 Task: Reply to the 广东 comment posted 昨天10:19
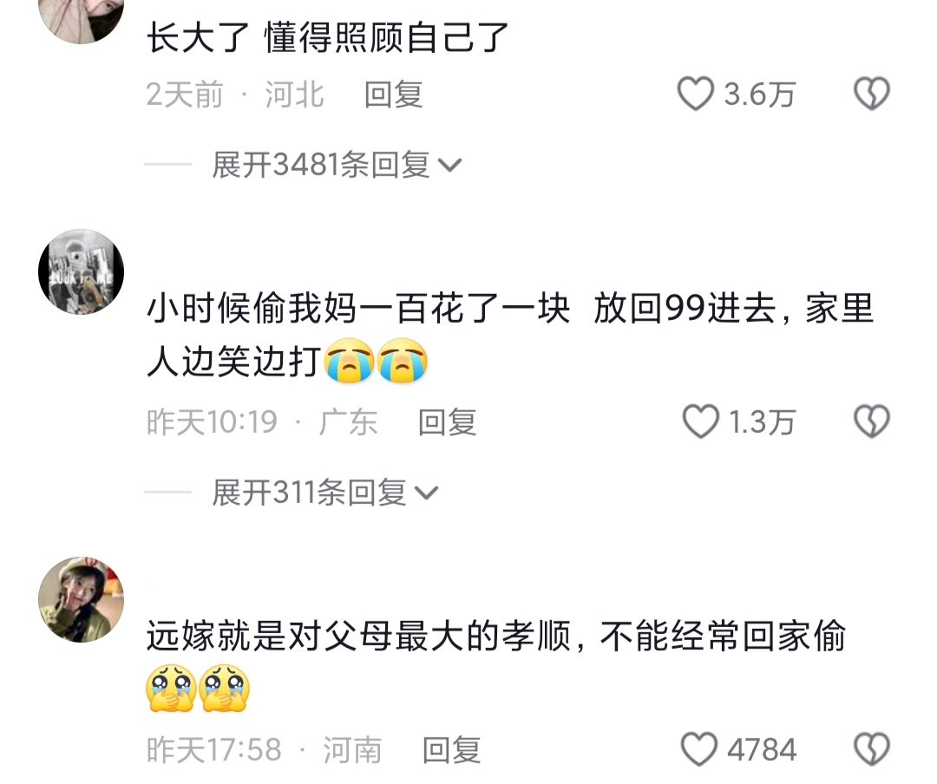447,421
